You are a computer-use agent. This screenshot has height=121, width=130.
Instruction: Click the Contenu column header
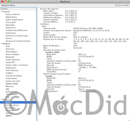point(18,9)
